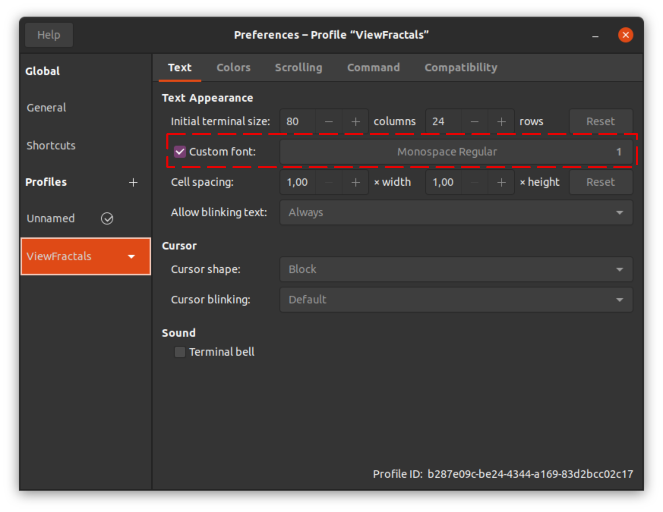Increase cell width spacing with plus

coord(356,182)
